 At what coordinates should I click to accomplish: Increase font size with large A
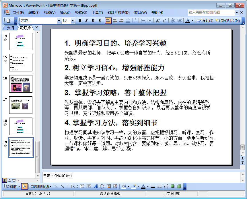point(158,21)
